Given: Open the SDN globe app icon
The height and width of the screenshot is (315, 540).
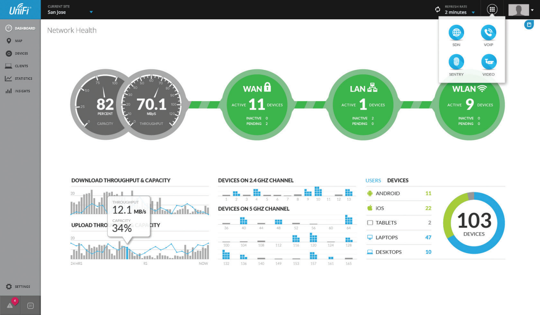Looking at the screenshot, I should (x=456, y=33).
